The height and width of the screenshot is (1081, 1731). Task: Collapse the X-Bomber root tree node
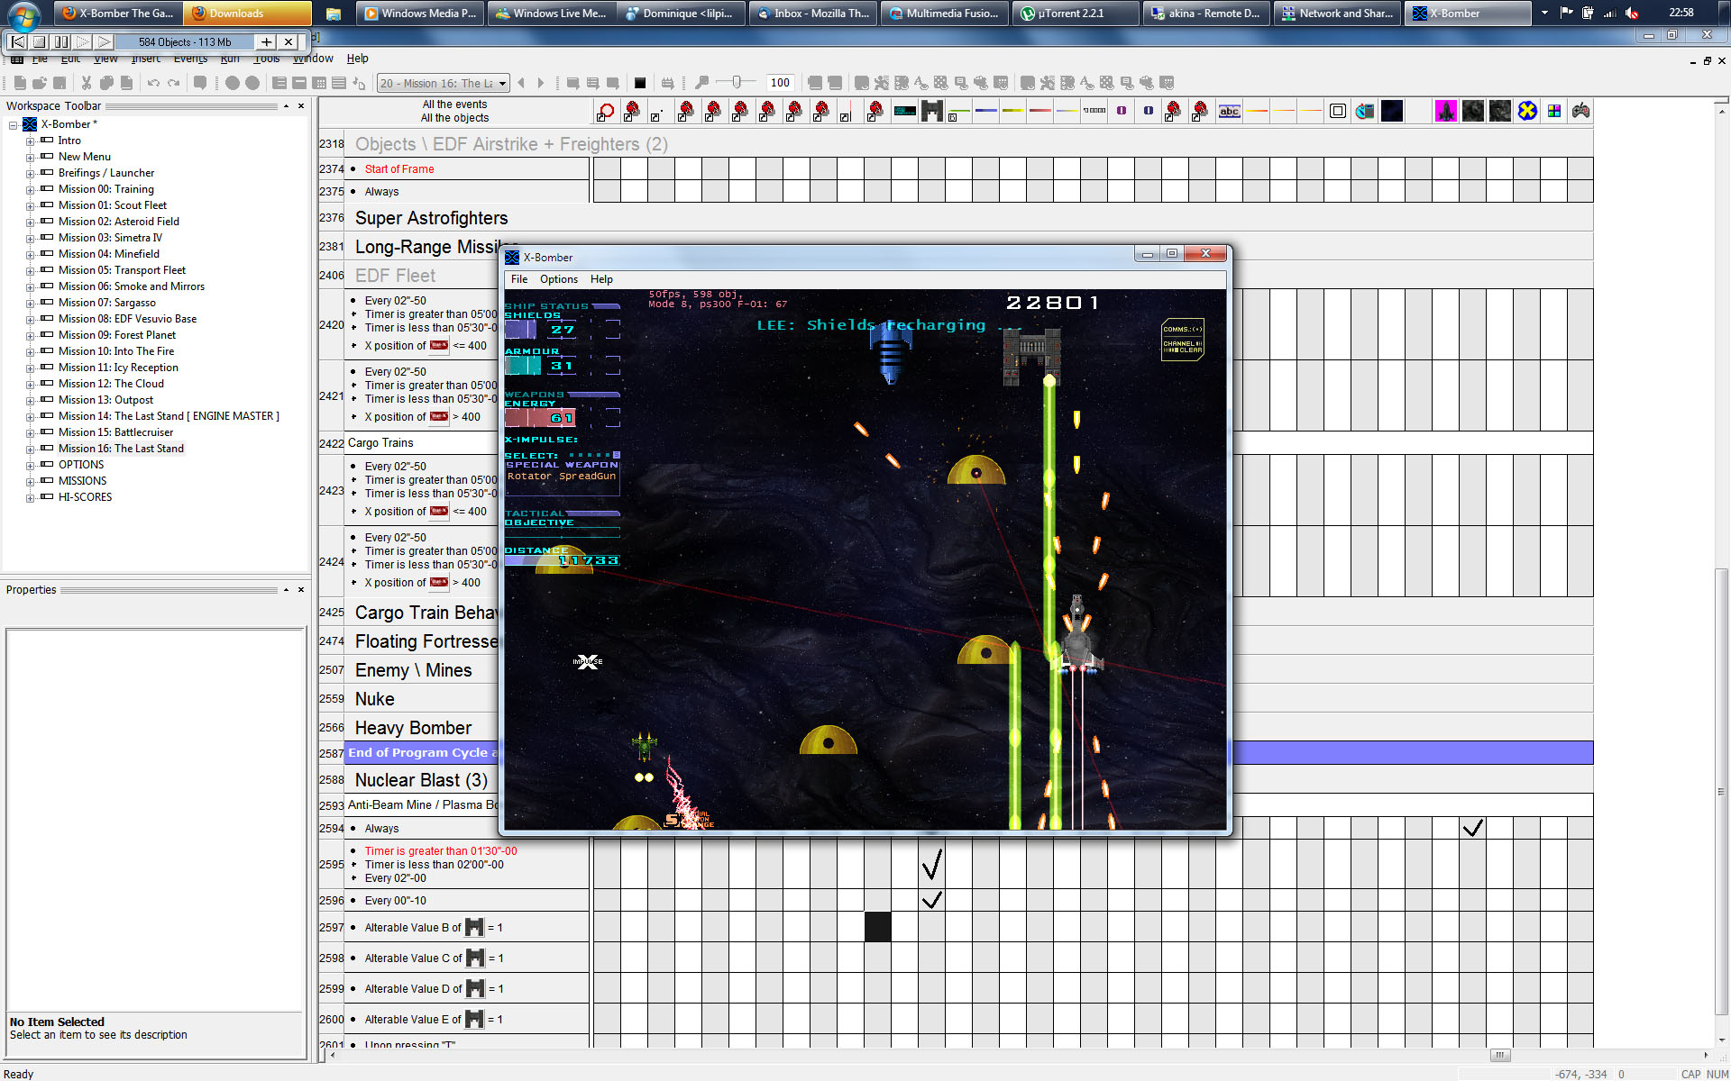14,125
